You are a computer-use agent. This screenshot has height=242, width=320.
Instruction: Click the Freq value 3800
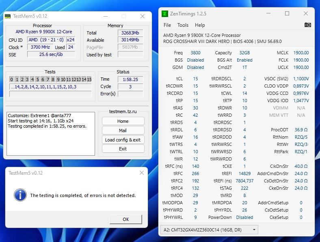point(195,53)
